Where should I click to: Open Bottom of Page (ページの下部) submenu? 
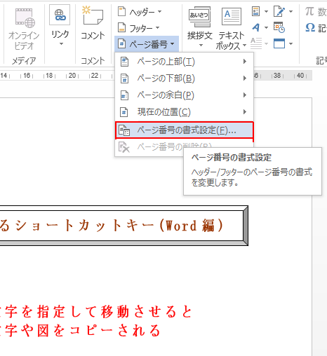click(x=184, y=78)
